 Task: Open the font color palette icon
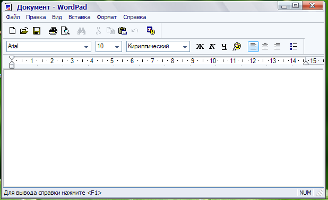237,46
